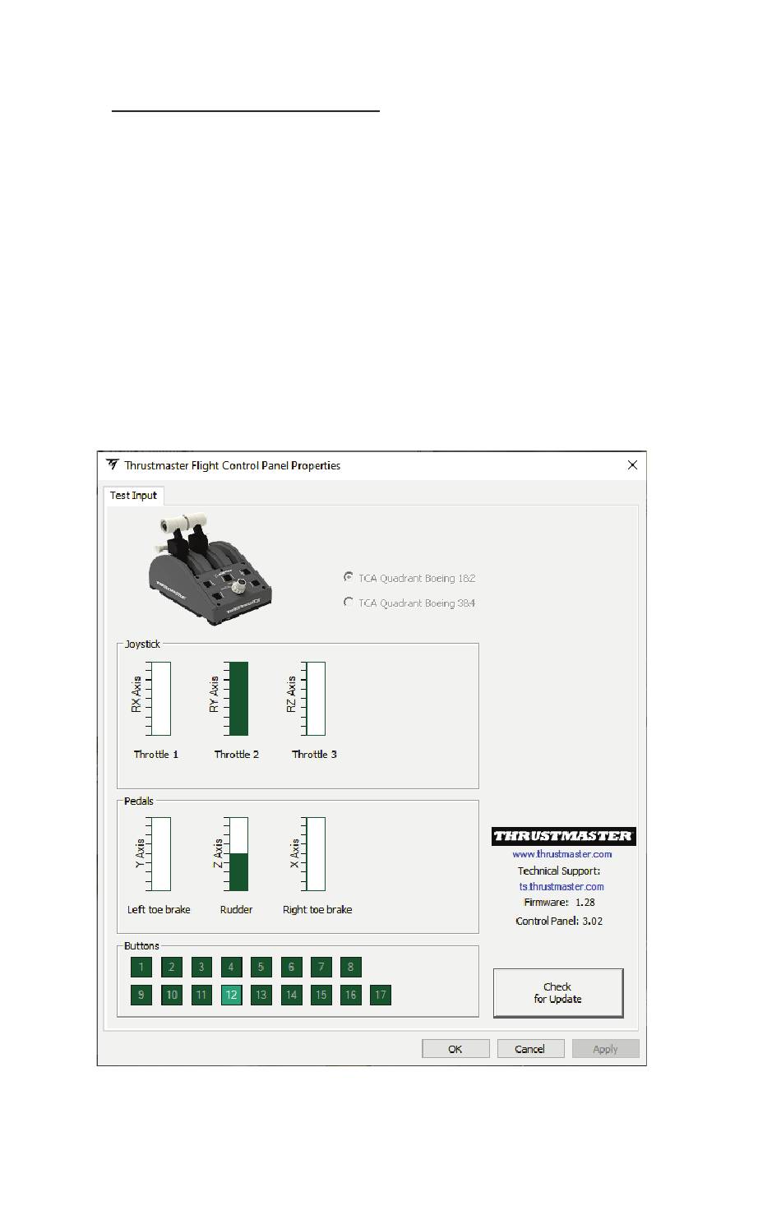Click the Technical Support: label
The height and width of the screenshot is (1215, 781).
[x=559, y=871]
